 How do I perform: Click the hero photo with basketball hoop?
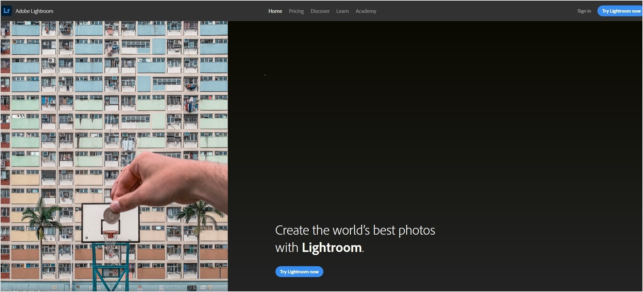pos(114,156)
